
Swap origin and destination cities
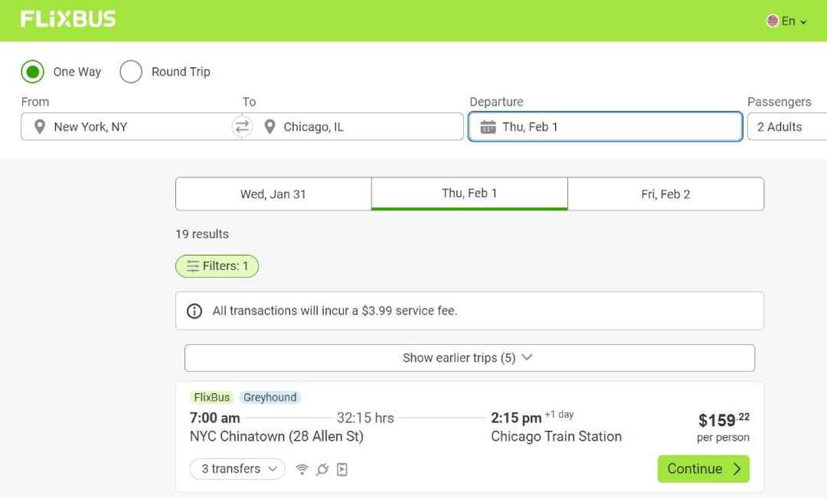tap(242, 126)
